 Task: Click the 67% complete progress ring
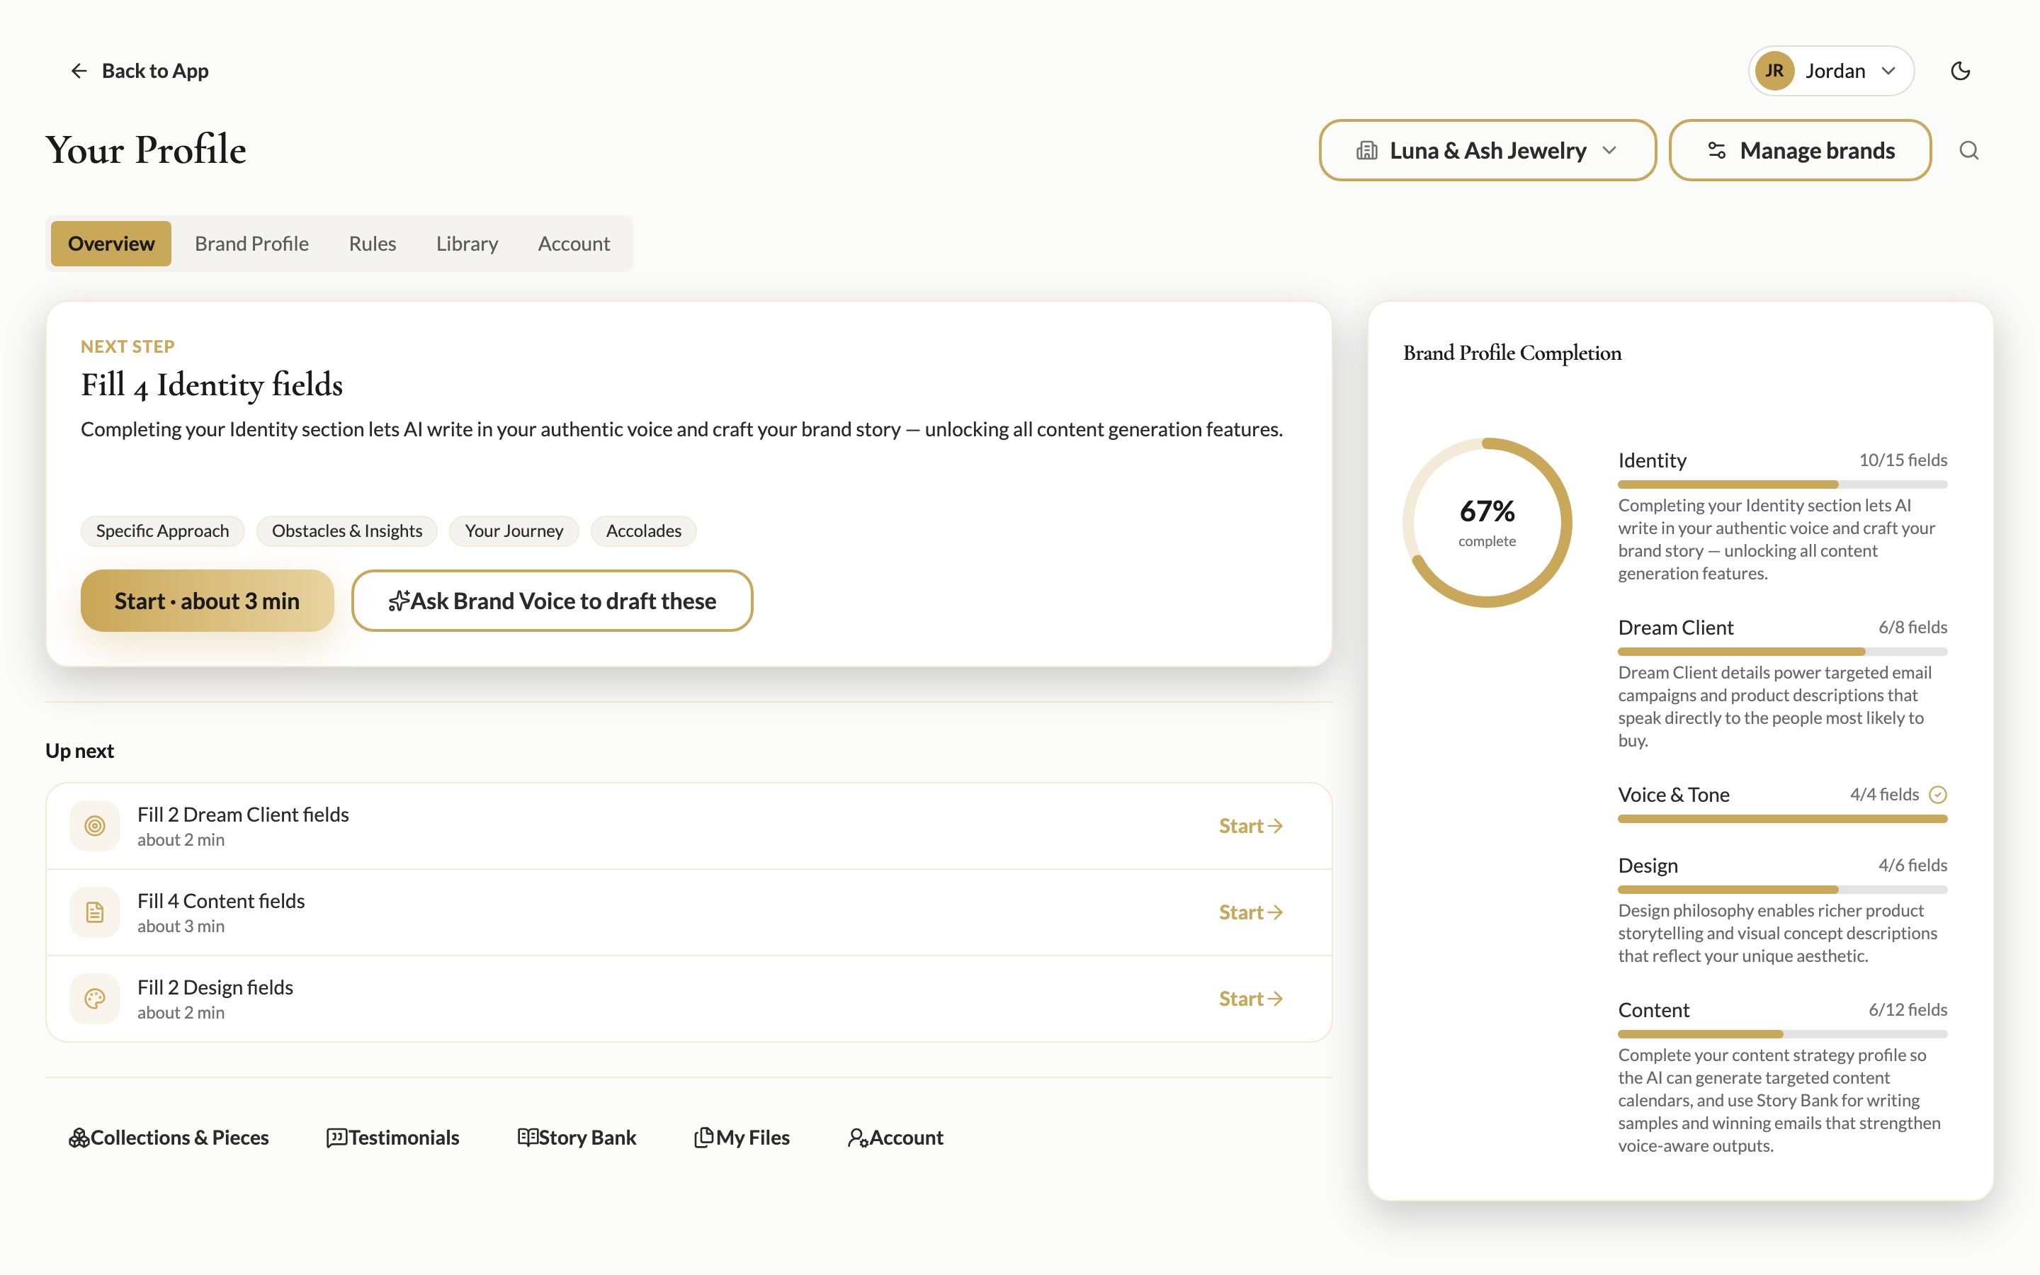[x=1487, y=523]
